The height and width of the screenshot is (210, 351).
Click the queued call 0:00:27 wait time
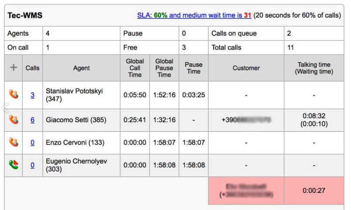[314, 190]
